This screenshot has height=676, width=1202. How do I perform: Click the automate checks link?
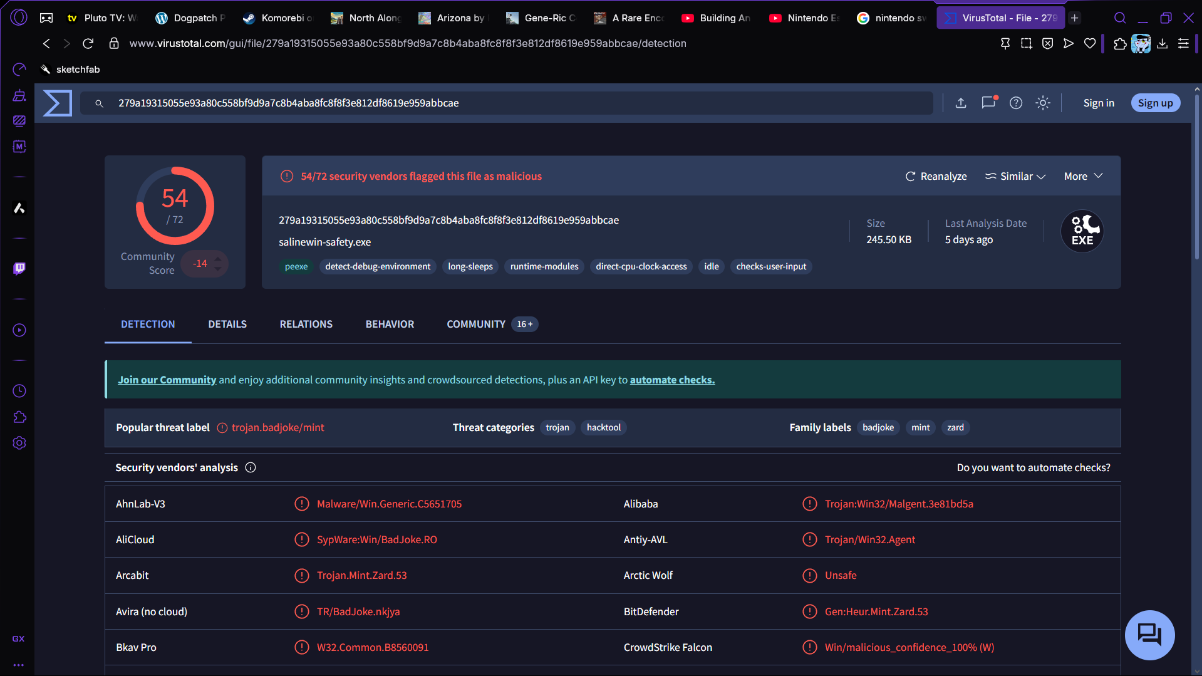pyautogui.click(x=672, y=380)
